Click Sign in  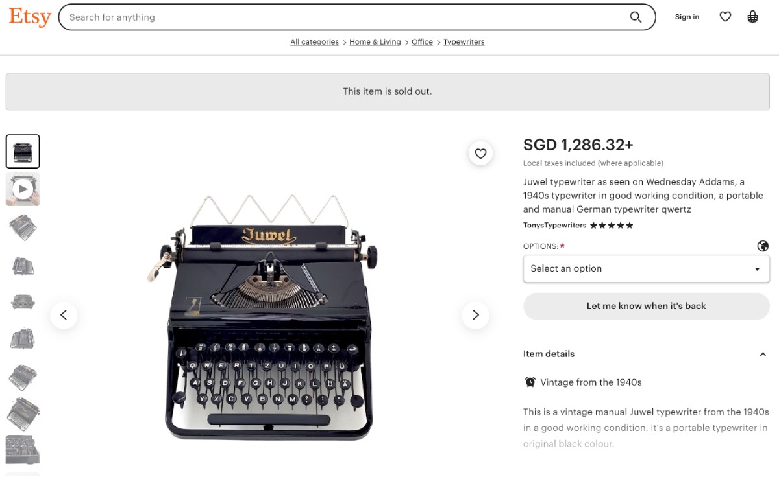pos(687,17)
